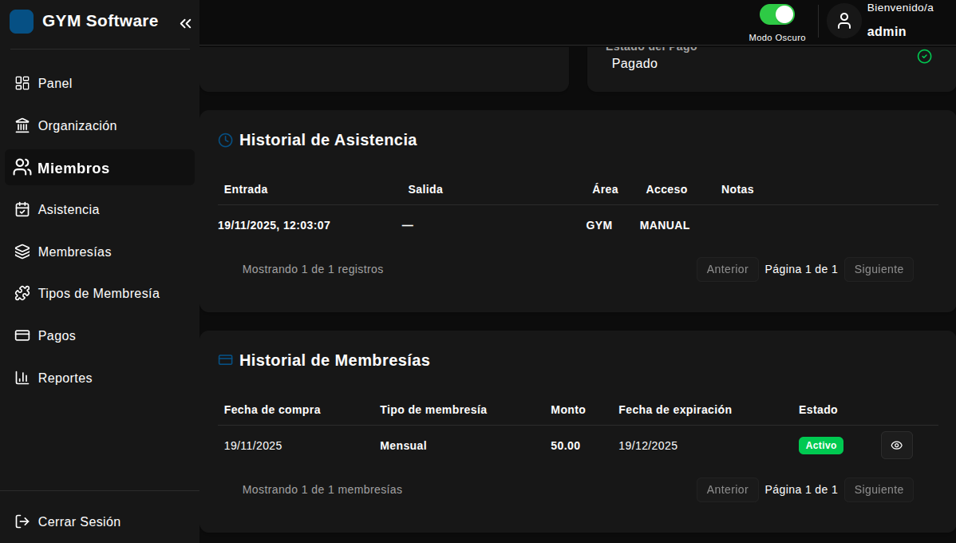
Task: Click Siguiente in the attendance history pagination
Action: coord(879,269)
